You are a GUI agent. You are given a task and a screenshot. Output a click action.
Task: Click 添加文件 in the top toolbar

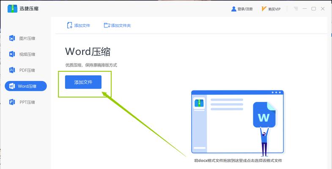tap(79, 25)
